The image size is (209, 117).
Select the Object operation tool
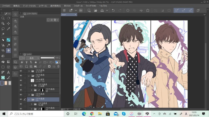pos(3,23)
